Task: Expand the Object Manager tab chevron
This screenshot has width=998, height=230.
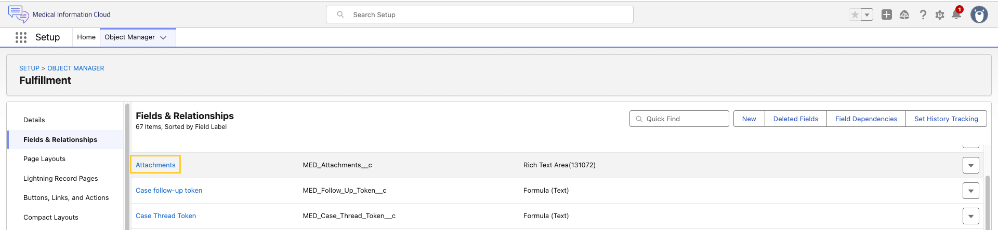Action: point(163,37)
